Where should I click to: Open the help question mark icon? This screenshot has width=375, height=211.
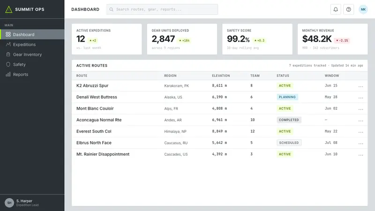click(x=348, y=9)
